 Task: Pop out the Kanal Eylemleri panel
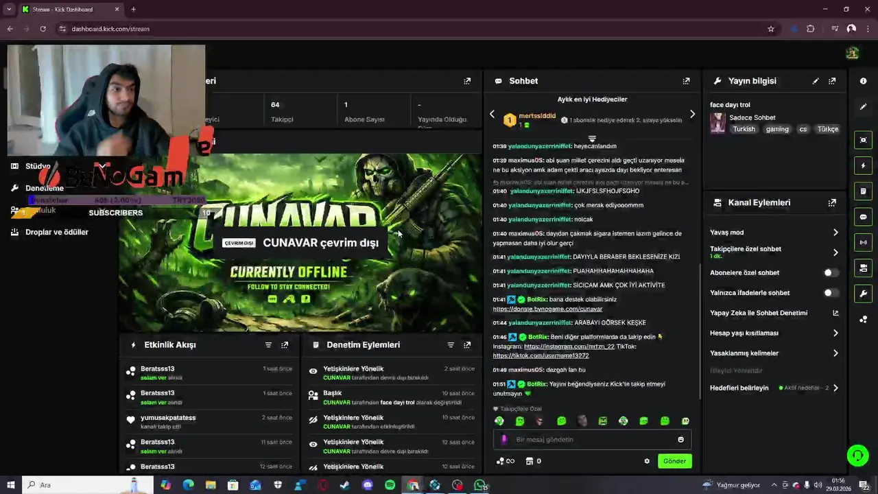(832, 203)
